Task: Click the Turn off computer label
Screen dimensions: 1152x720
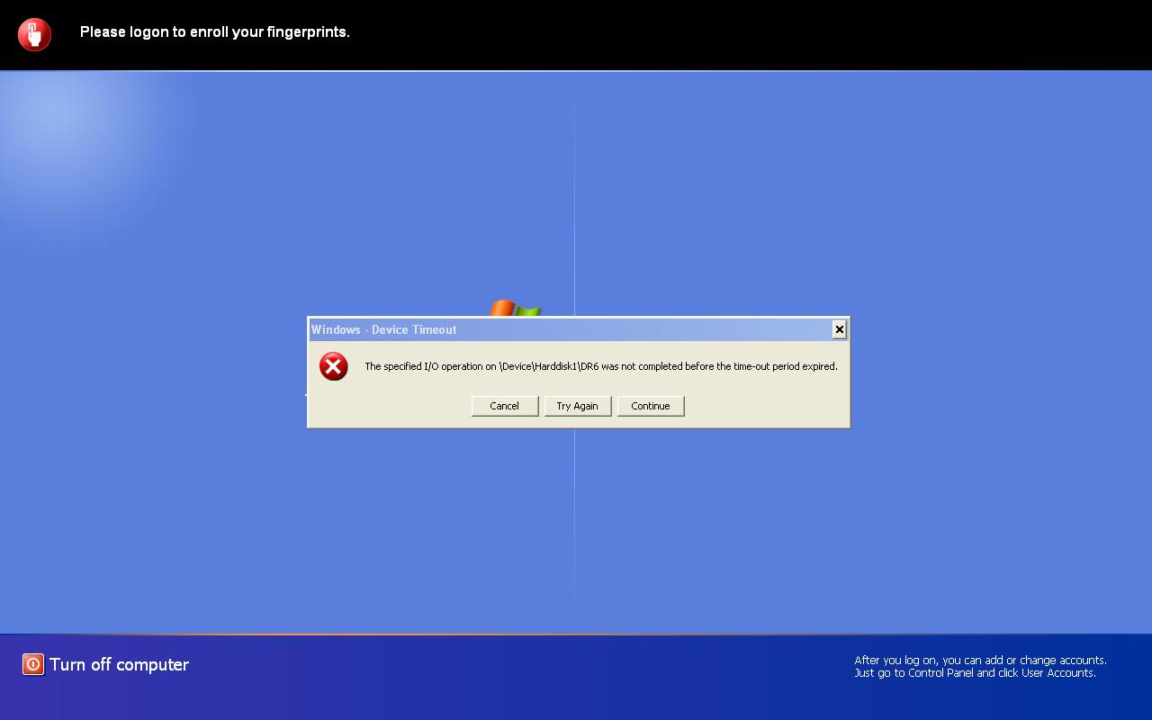Action: [x=119, y=664]
